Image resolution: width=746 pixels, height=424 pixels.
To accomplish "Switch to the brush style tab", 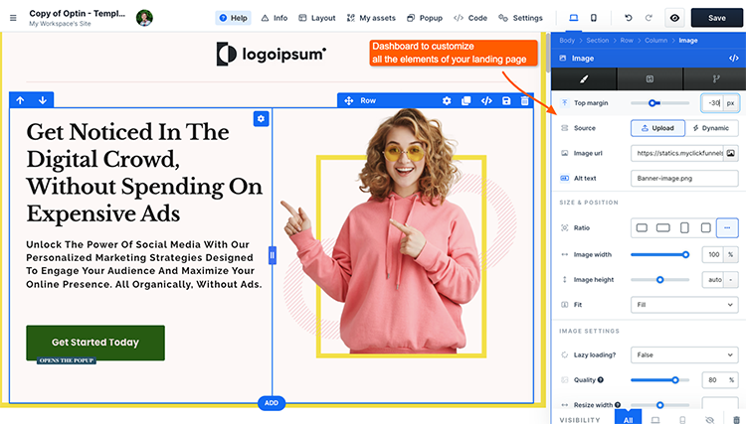I will tap(583, 80).
